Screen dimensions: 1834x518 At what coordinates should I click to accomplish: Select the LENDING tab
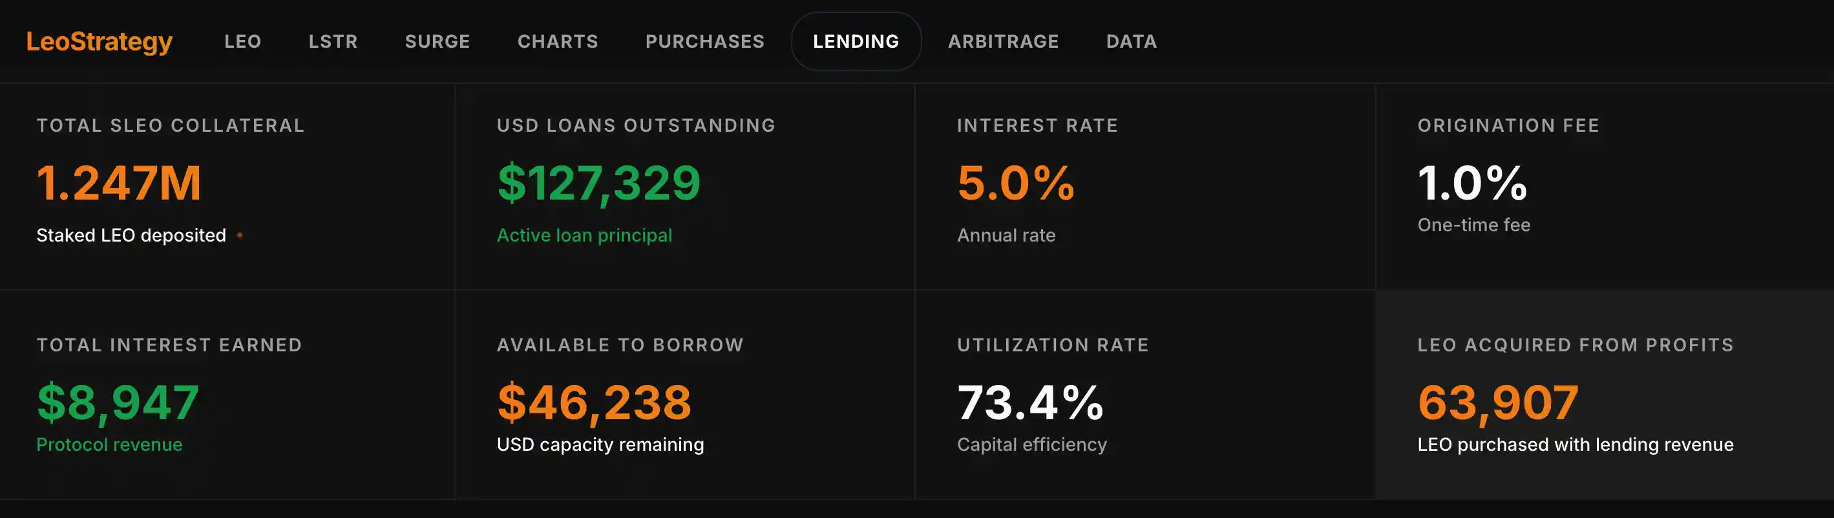coord(856,41)
